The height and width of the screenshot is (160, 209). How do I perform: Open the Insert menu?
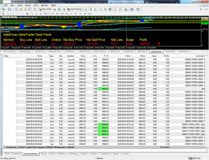[x=20, y=5]
